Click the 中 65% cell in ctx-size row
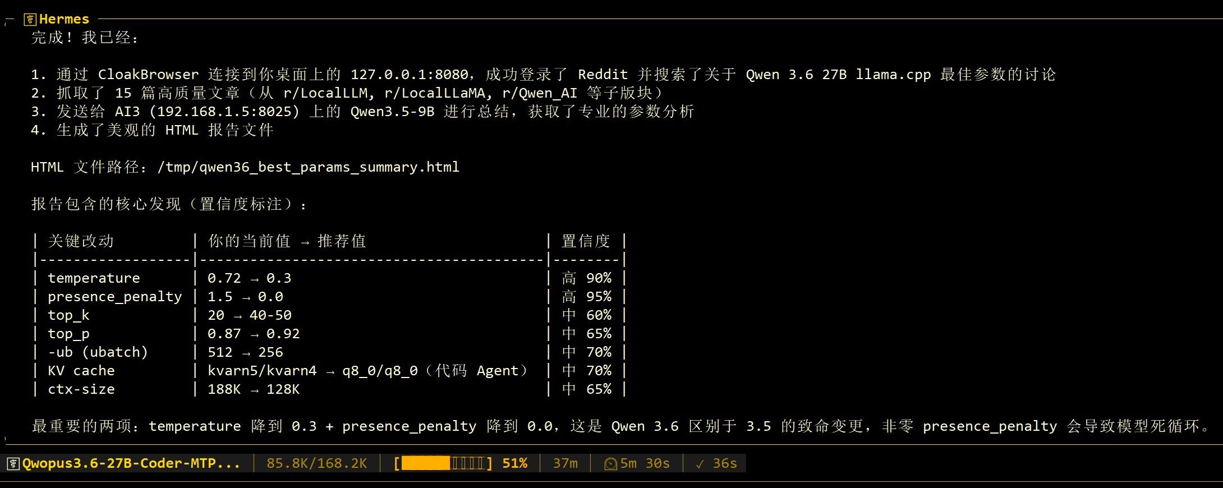Screen dimensions: 1223x488 click(x=586, y=389)
